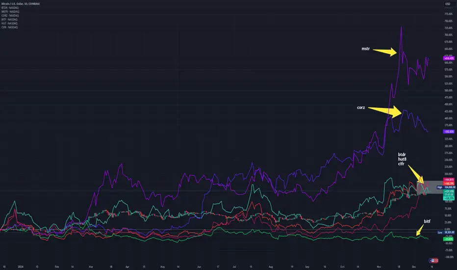Viewport: 457px width, 270px height.
Task: Select the BITF NASDAQ legend entry
Action: pyautogui.click(x=9, y=19)
